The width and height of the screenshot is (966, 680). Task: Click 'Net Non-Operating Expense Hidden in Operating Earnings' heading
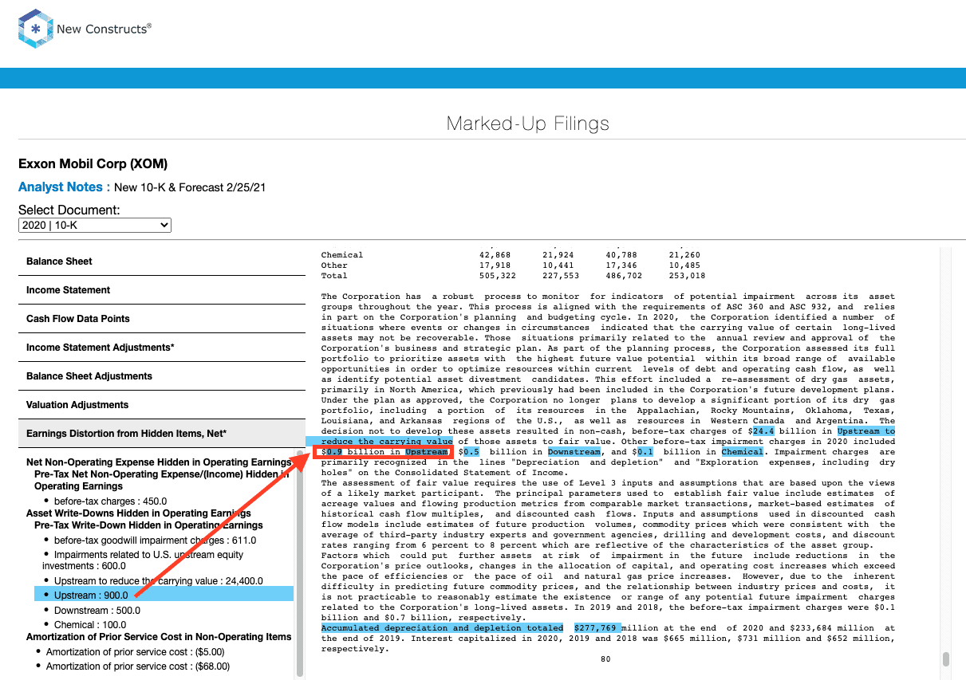click(159, 462)
